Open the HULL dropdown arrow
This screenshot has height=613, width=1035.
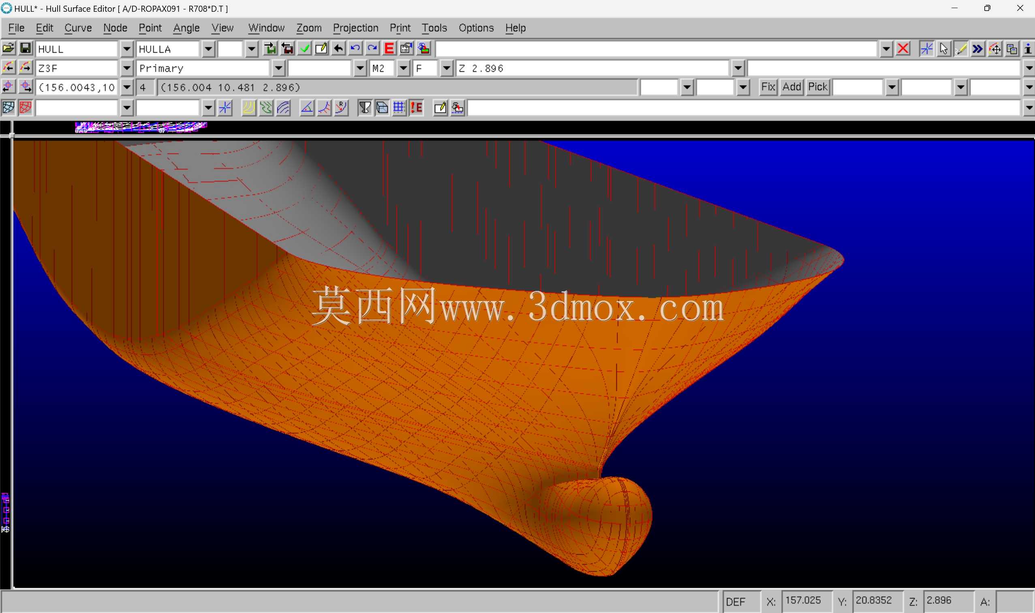(x=127, y=49)
